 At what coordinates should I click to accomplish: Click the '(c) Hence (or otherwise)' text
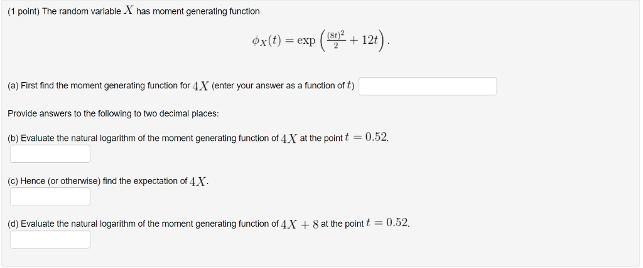tap(54, 181)
